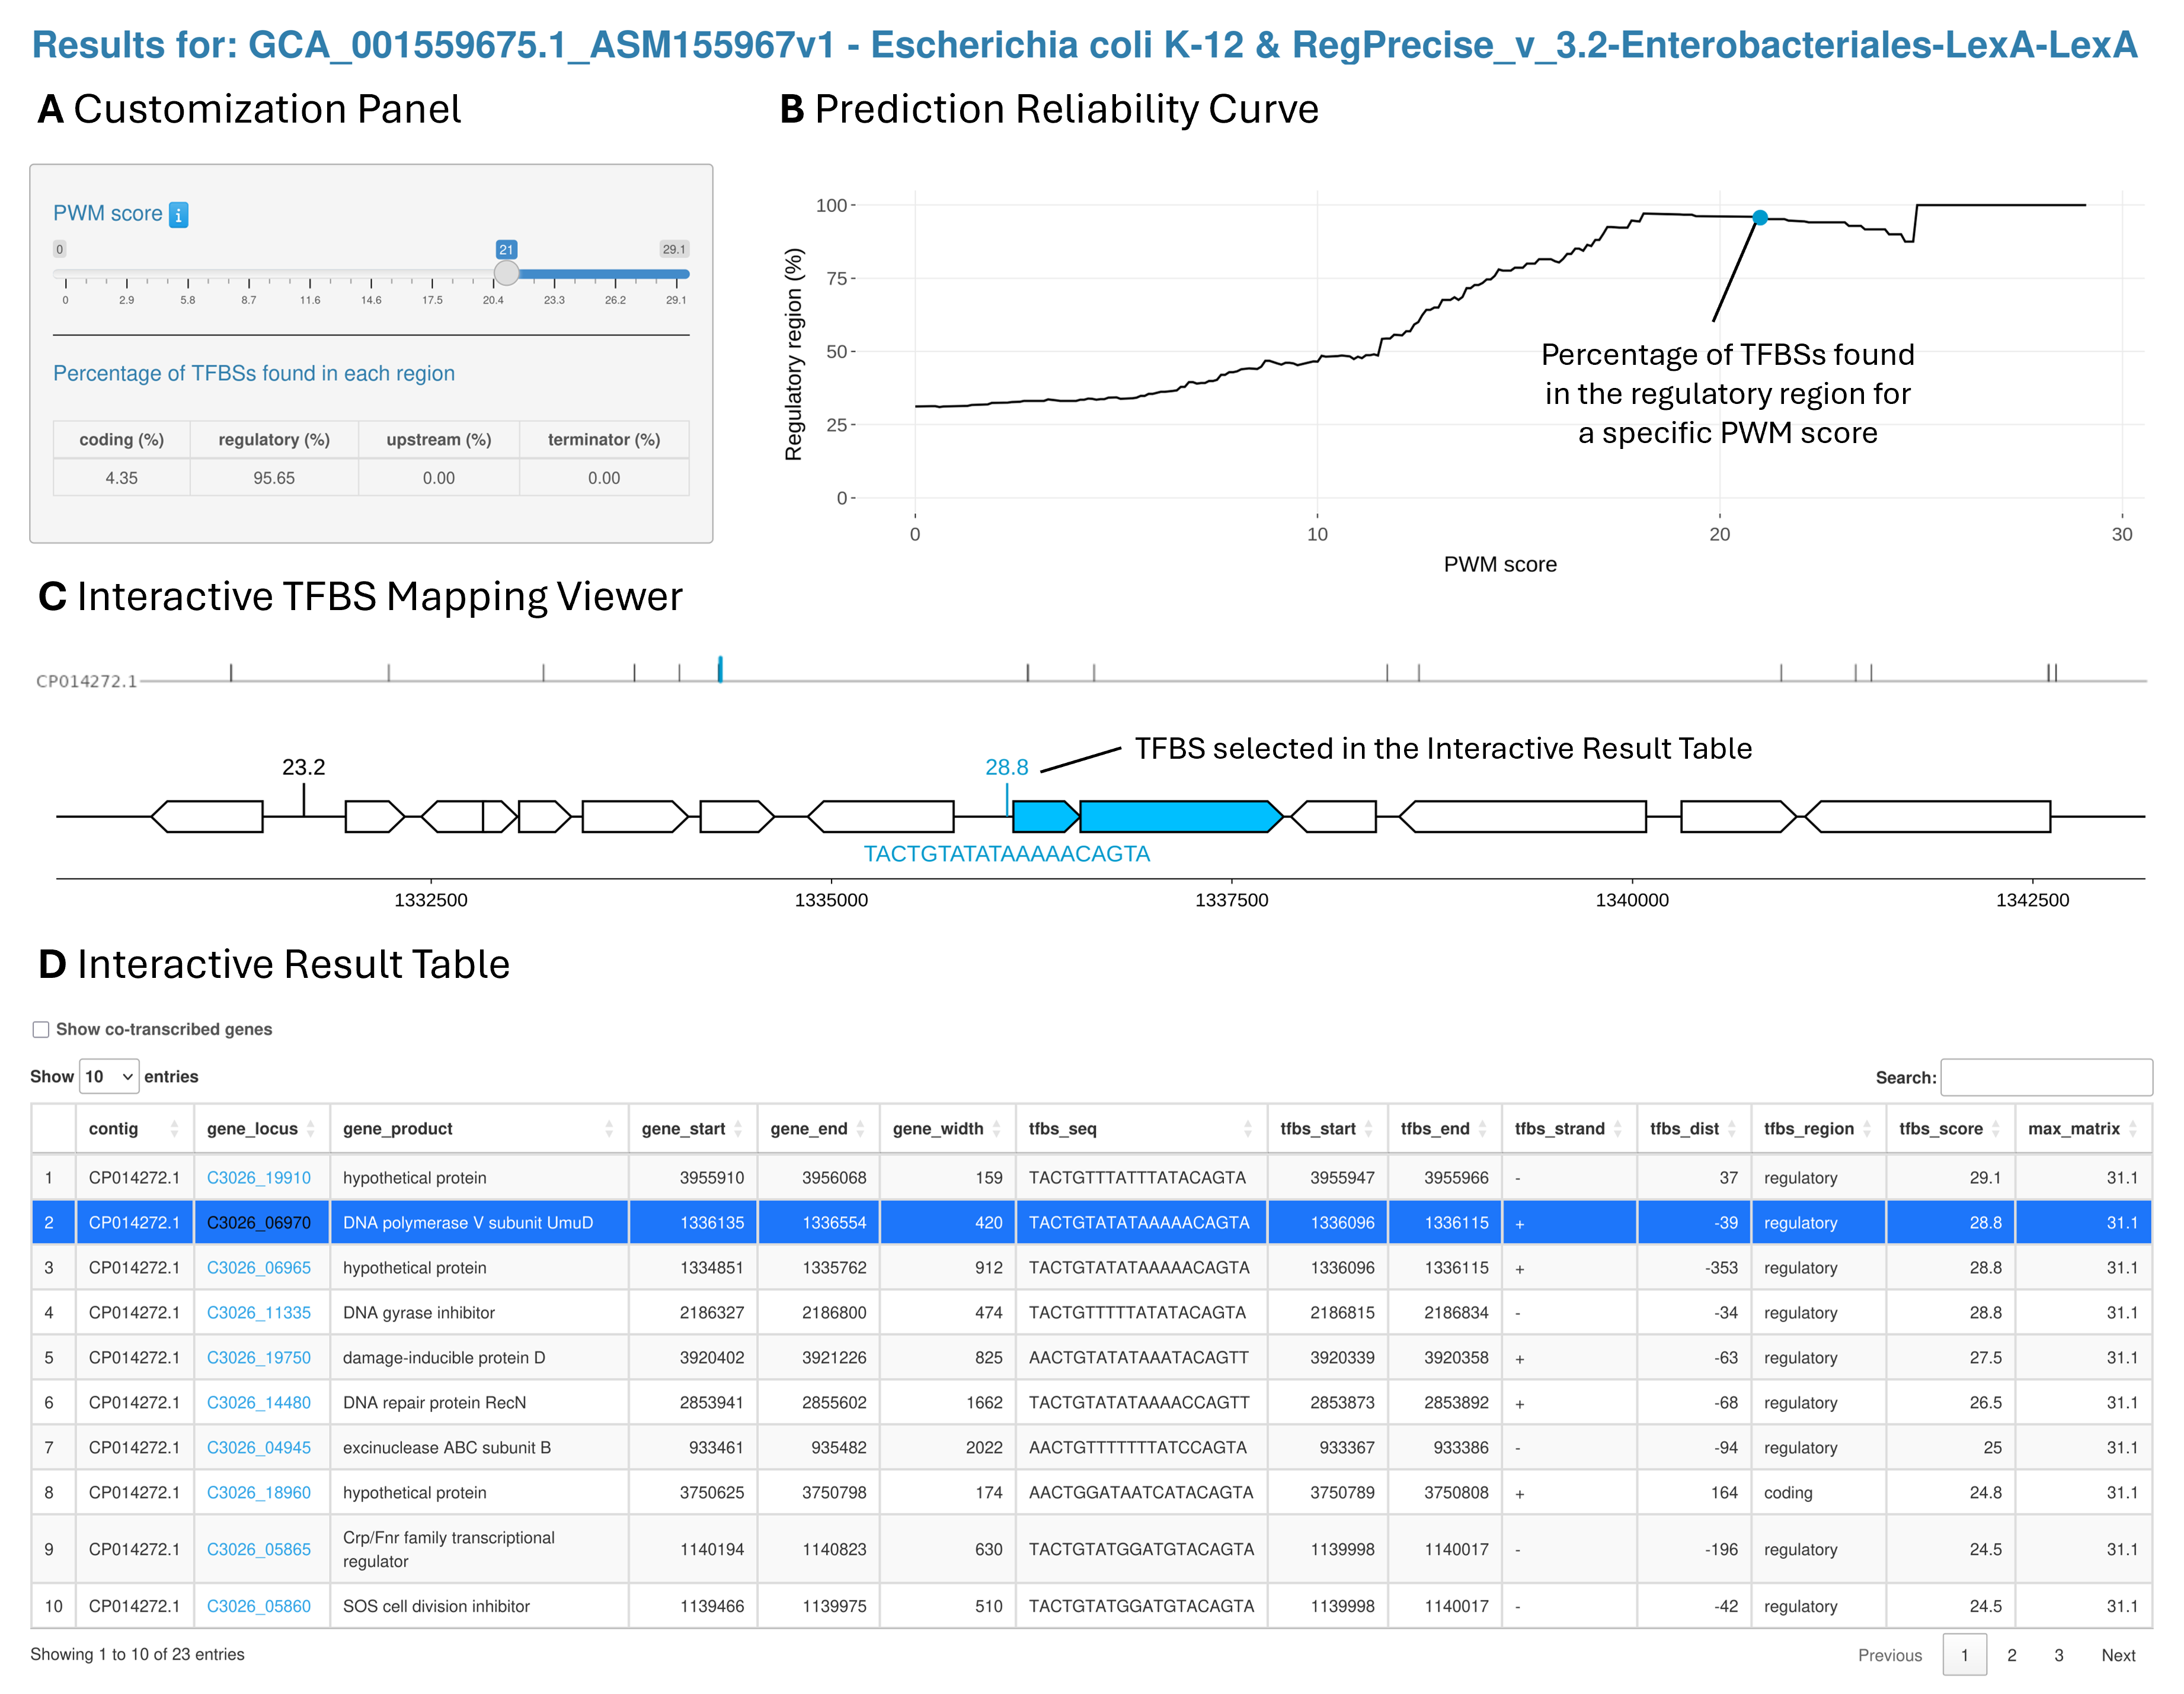Open gene locus link C3026_19910

pos(258,1178)
